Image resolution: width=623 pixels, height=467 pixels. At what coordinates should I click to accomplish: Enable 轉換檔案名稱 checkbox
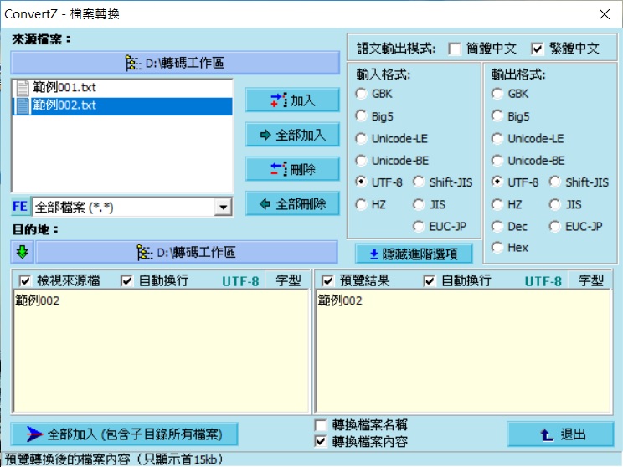tap(321, 425)
